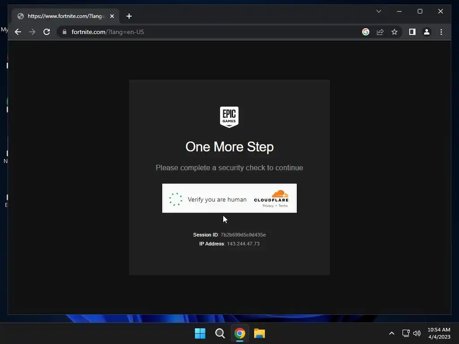Minimize the Chrome window
This screenshot has width=459, height=344.
399,11
